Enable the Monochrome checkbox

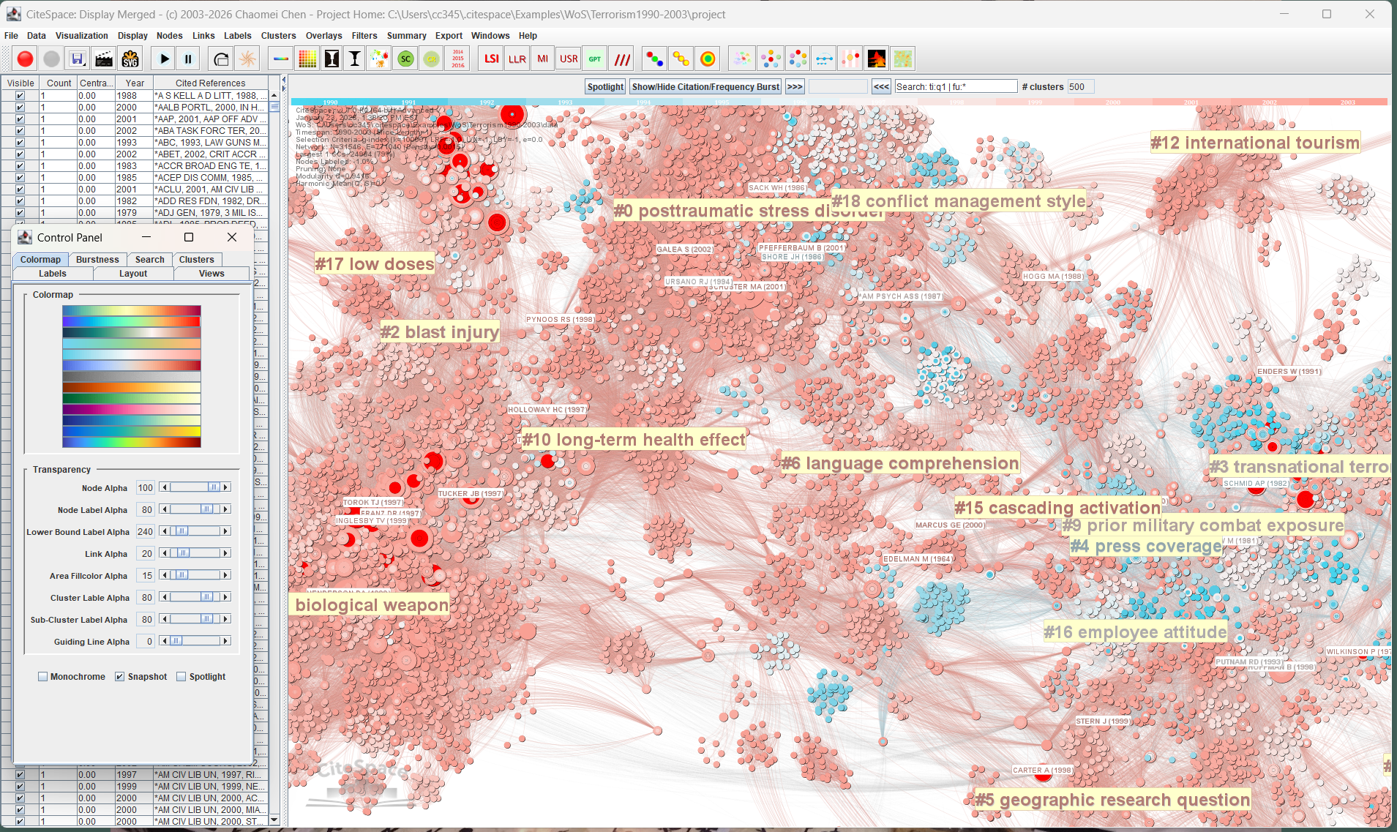[x=43, y=677]
